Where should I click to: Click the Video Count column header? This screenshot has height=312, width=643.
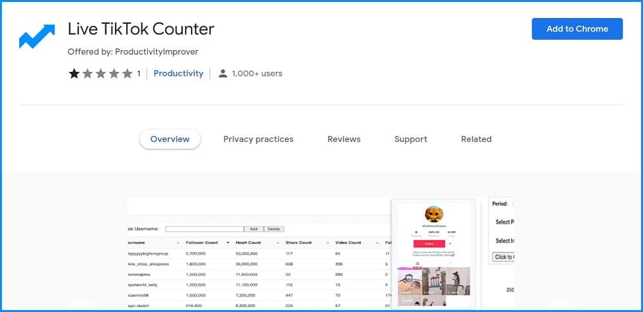(x=348, y=243)
